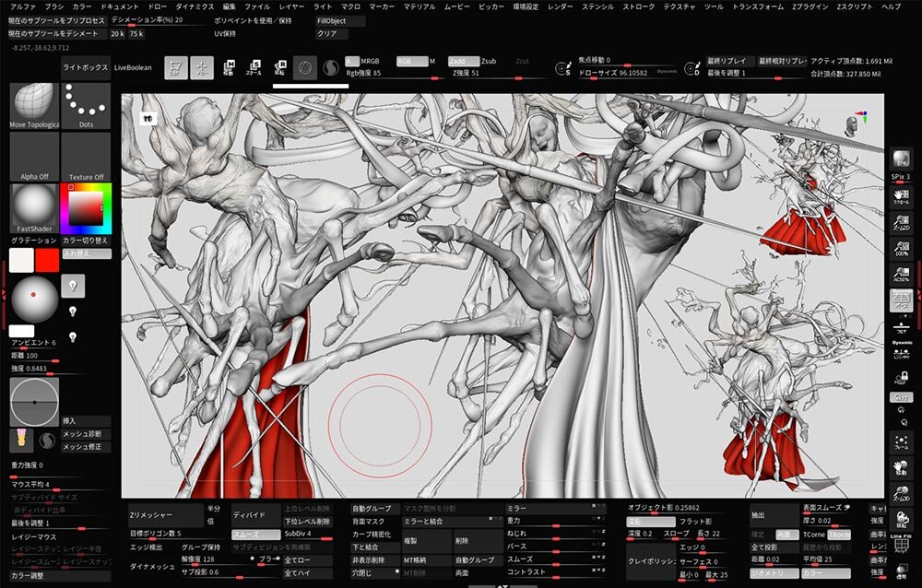This screenshot has height=588, width=922.
Task: Open the FastShader material picker
Action: pyautogui.click(x=35, y=208)
